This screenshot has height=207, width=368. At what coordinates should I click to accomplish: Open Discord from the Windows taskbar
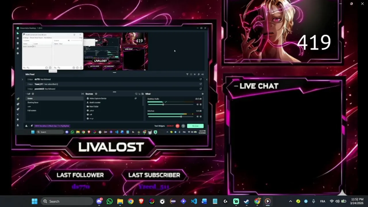(x=99, y=201)
